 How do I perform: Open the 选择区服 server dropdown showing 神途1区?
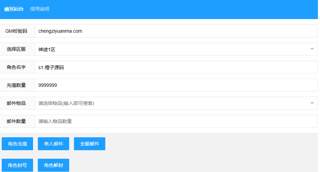click(170, 49)
